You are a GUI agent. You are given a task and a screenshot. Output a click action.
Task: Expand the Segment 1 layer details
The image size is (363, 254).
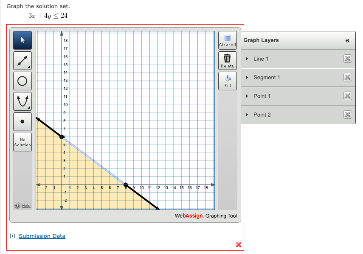(247, 77)
